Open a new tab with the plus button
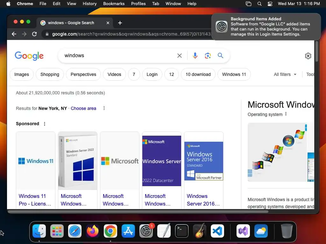The height and width of the screenshot is (244, 326). (x=120, y=23)
